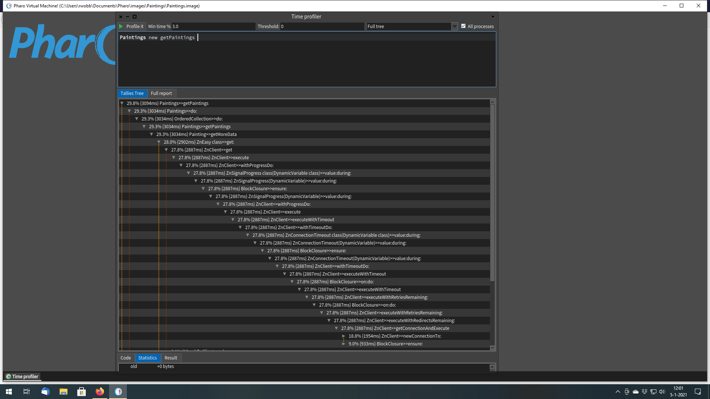
Task: Click the Time profiler taskbar button
Action: (23, 376)
